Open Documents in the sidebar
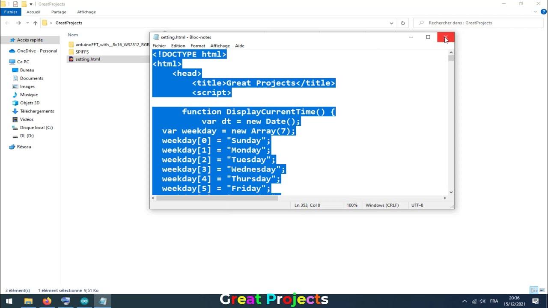The width and height of the screenshot is (548, 308). (x=32, y=78)
